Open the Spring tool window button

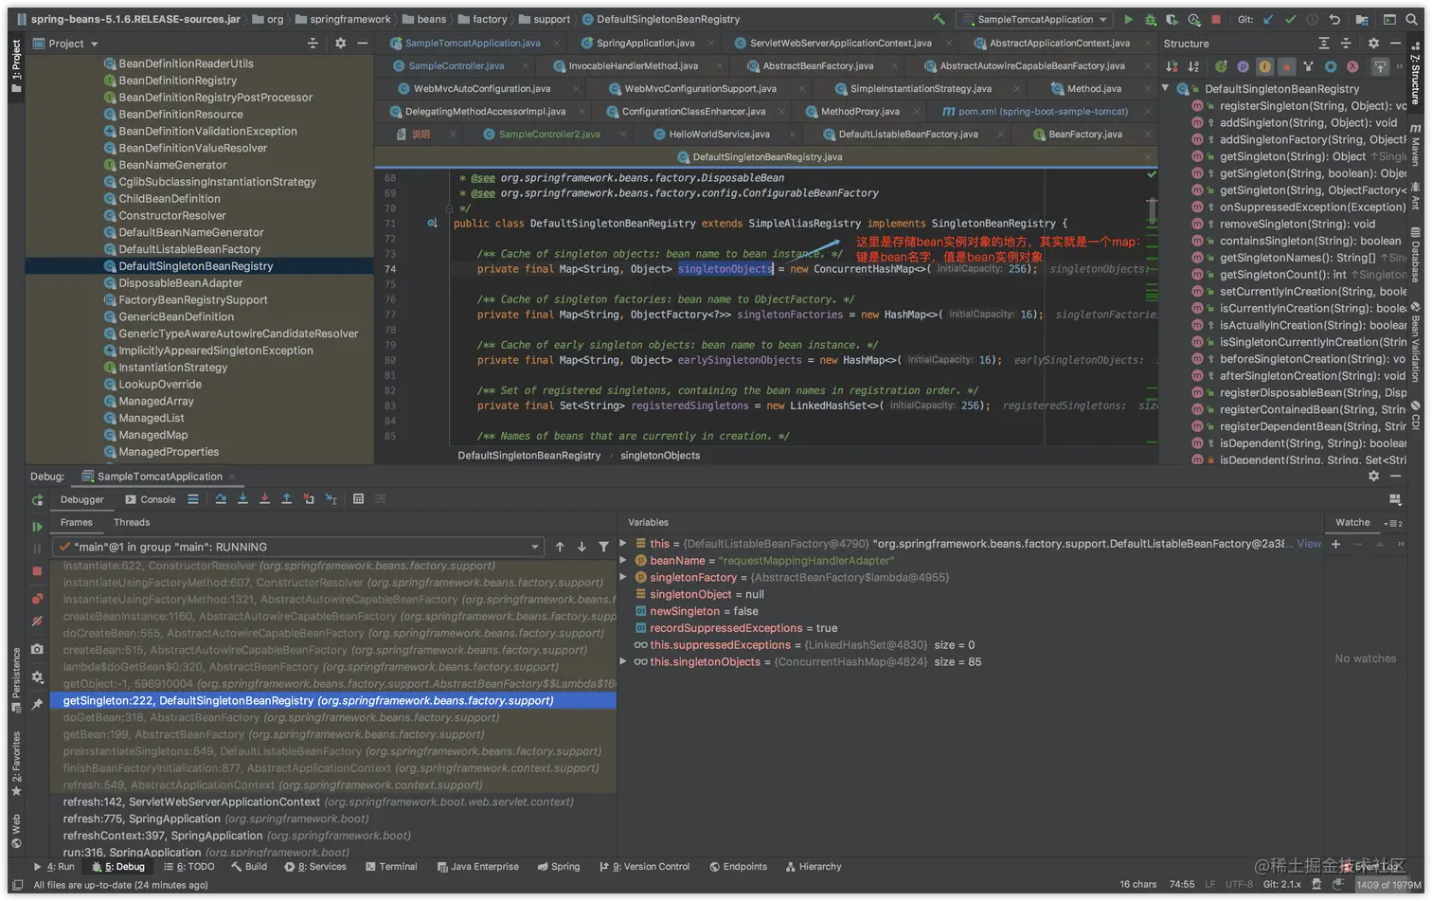coord(558,867)
